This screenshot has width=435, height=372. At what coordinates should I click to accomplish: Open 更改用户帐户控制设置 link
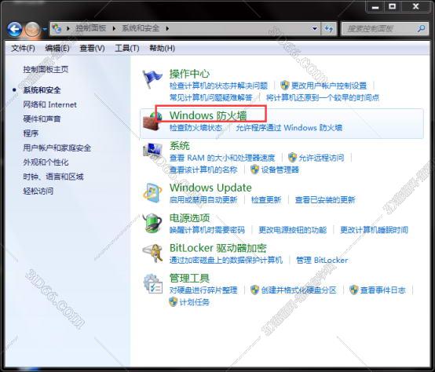[x=329, y=86]
